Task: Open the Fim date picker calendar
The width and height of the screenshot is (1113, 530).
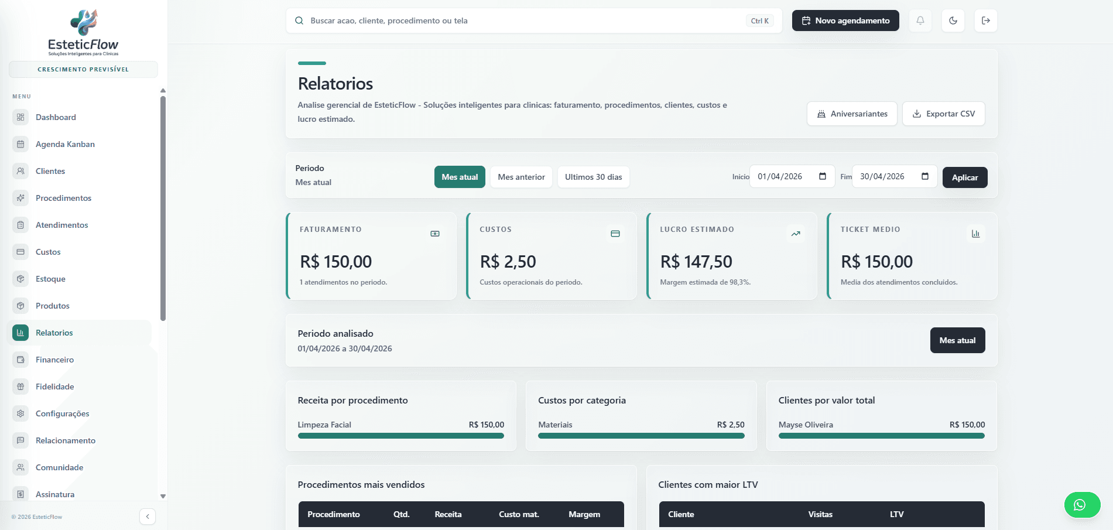Action: [x=924, y=176]
